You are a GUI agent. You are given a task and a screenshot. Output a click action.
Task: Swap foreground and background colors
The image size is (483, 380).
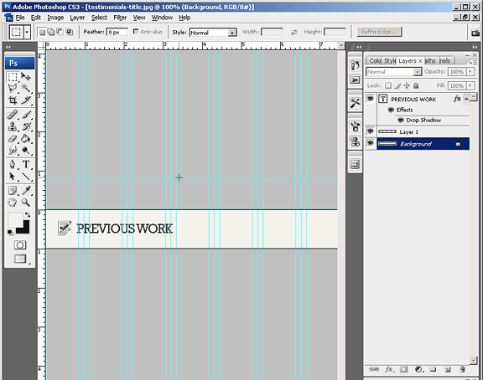coord(28,214)
